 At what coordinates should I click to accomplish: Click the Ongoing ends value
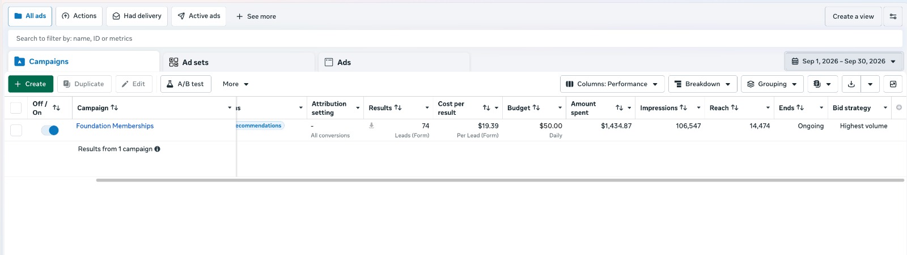pos(811,126)
